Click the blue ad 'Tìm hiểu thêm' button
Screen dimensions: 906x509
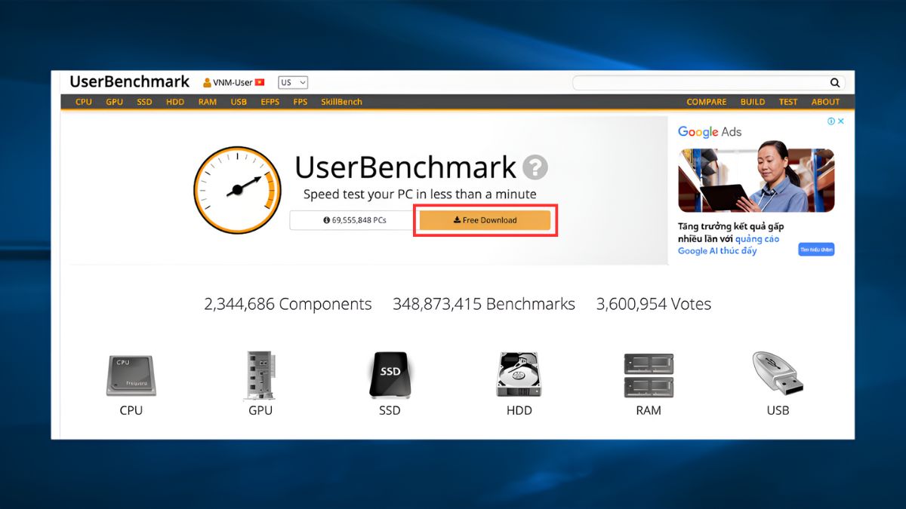[816, 250]
